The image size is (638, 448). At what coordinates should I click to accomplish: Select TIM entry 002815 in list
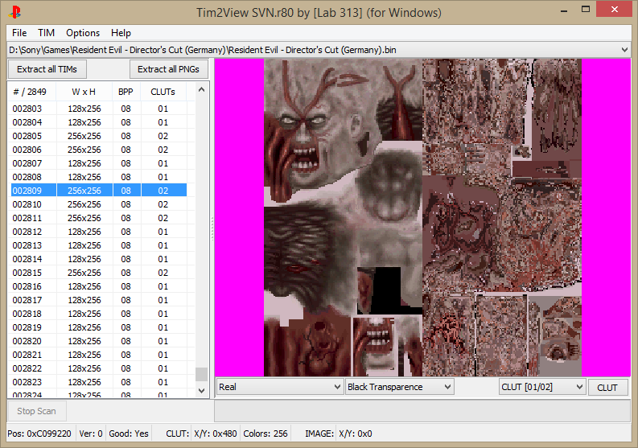coord(27,273)
